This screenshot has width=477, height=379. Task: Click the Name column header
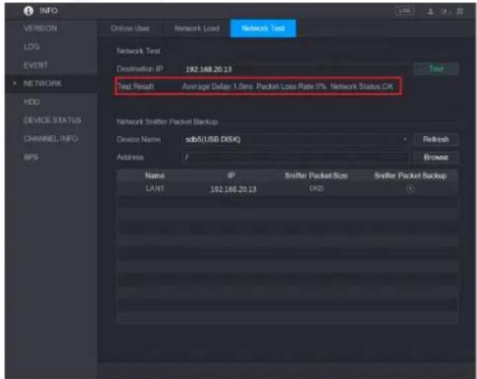[x=155, y=176]
